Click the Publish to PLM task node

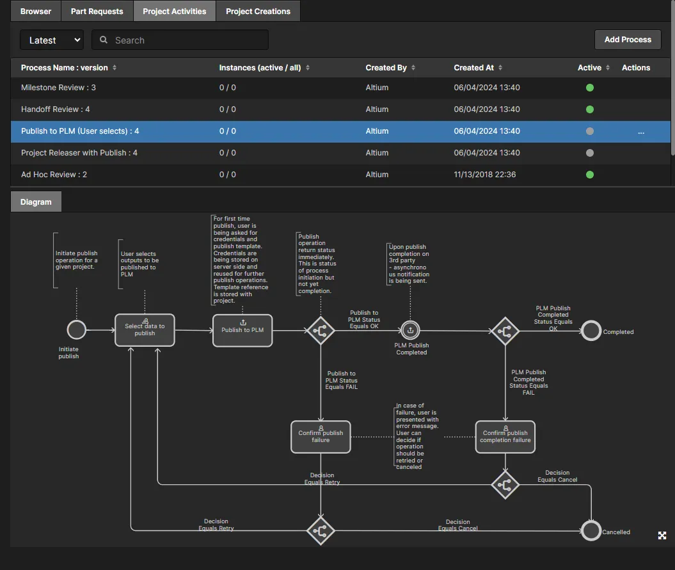tap(242, 330)
